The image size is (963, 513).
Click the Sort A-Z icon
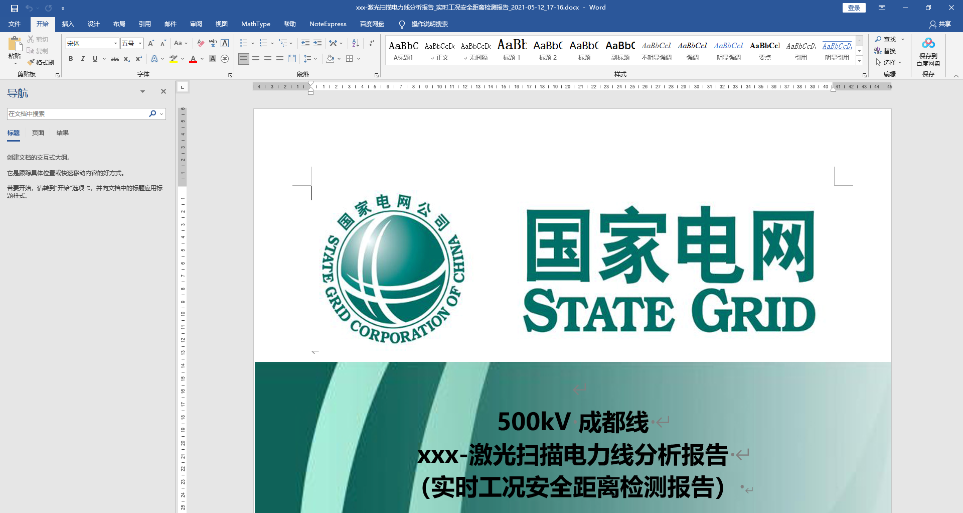(x=356, y=43)
